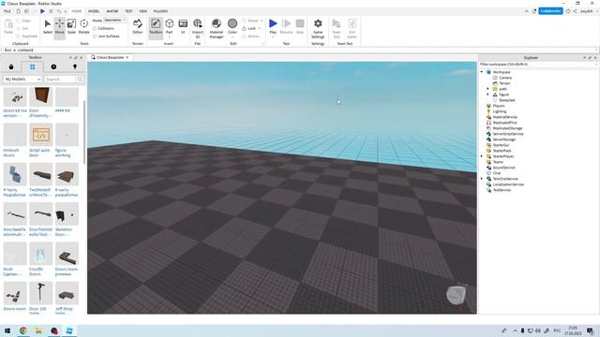
Task: Expand the StarterPlayer node
Action: pos(482,156)
